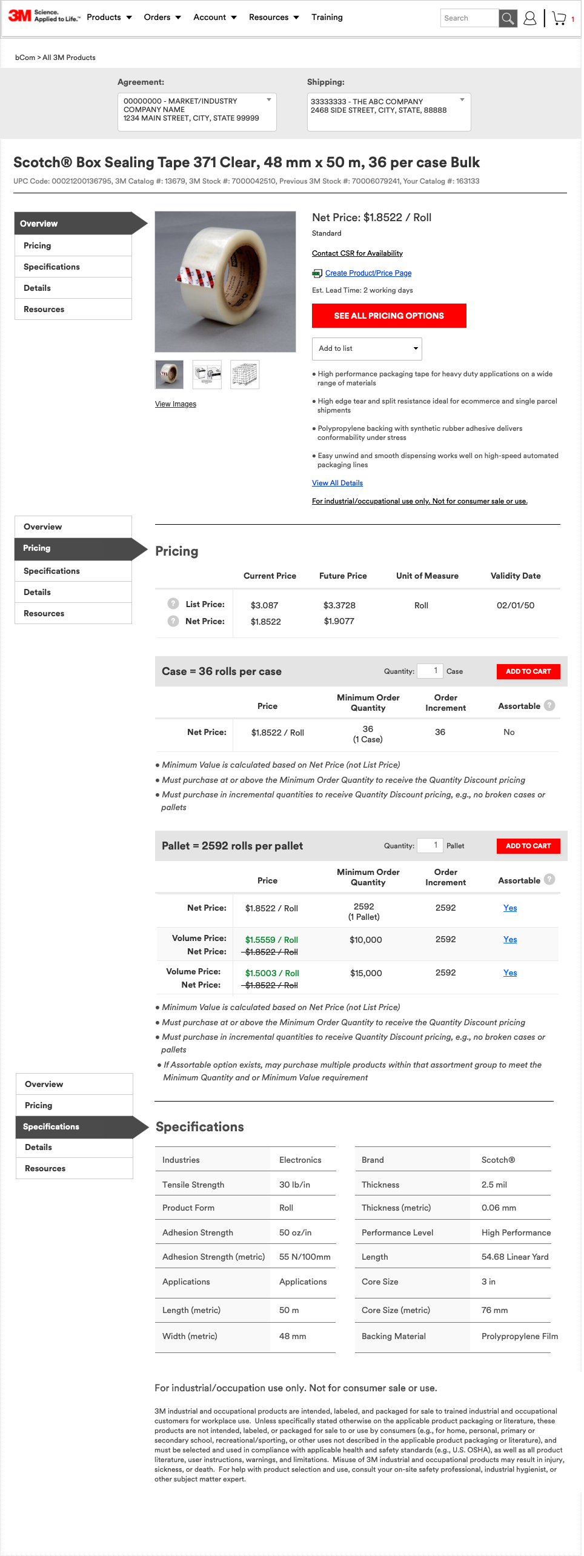Click SEE ALL PRICING OPTIONS button
This screenshot has width=584, height=1556.
389,316
